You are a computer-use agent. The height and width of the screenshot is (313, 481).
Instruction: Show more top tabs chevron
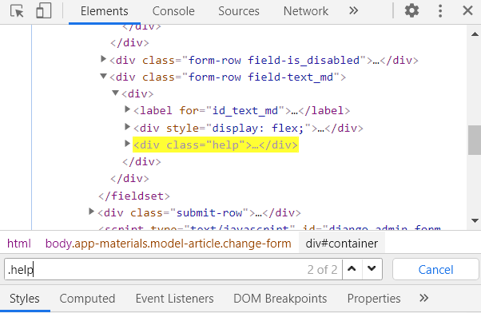pyautogui.click(x=353, y=11)
